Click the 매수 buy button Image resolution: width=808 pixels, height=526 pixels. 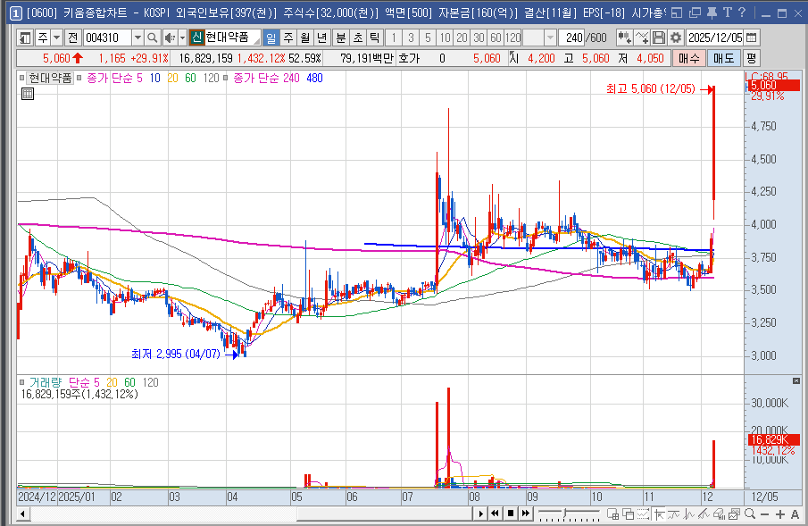[688, 58]
